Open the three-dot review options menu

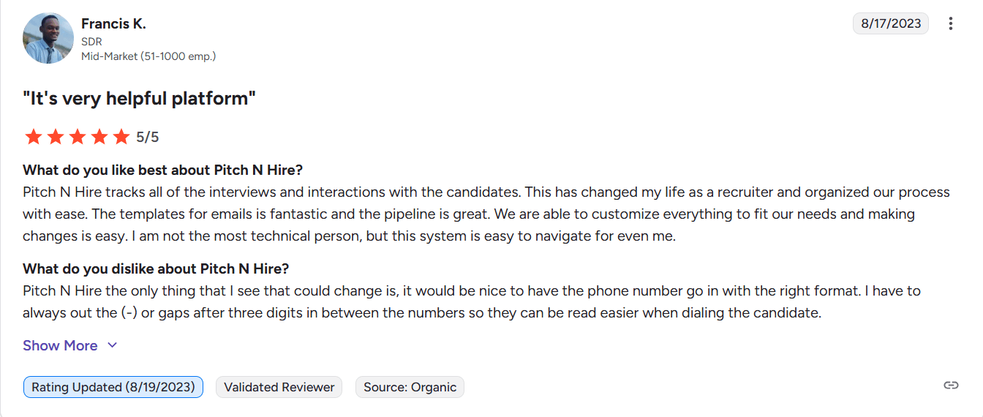pyautogui.click(x=951, y=23)
